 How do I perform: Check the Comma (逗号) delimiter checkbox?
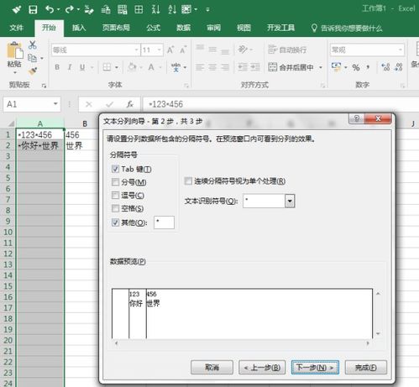(x=115, y=195)
